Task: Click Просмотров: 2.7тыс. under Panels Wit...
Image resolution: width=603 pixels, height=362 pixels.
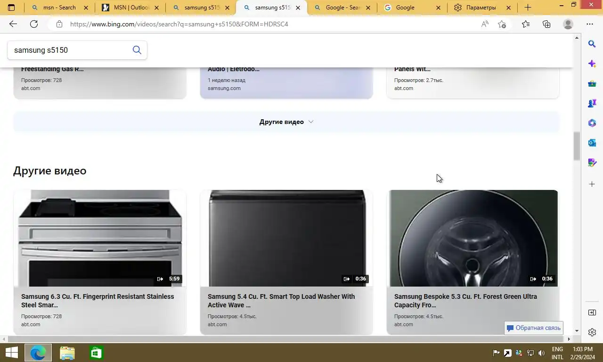Action: (419, 80)
